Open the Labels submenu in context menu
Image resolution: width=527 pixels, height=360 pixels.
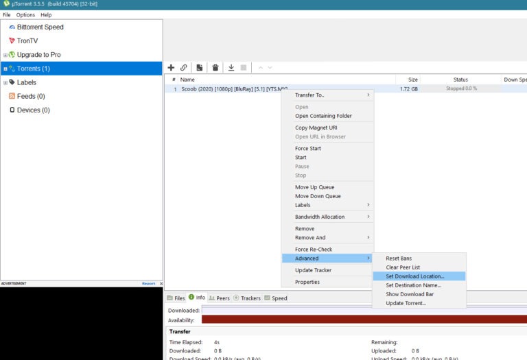328,205
